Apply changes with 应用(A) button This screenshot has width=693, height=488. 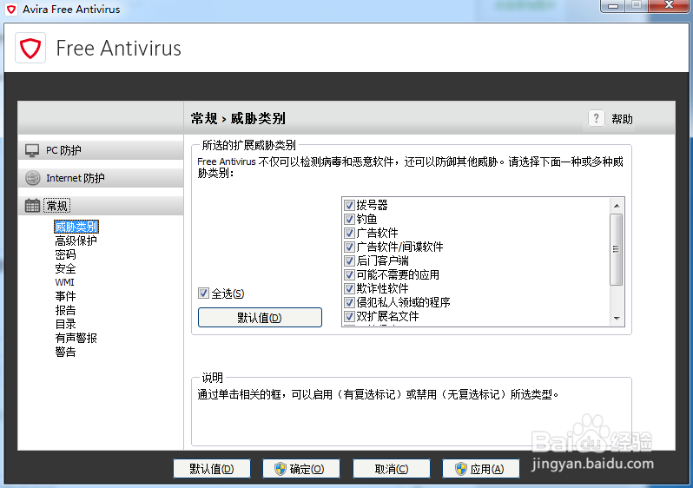point(481,469)
